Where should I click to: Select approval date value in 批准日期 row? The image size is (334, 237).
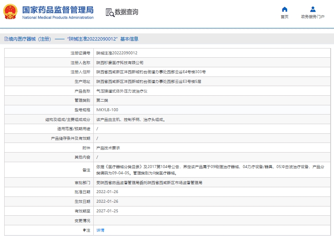point(107,192)
